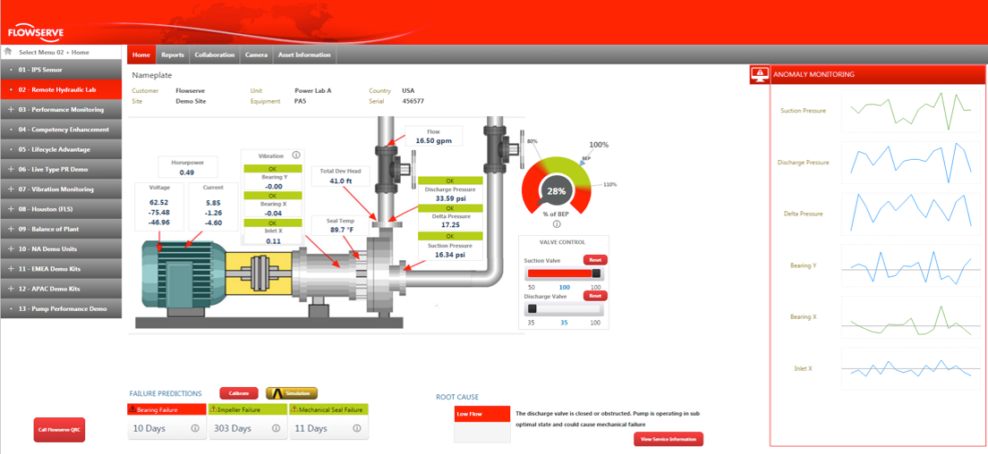
Task: Click the Discharge Valve slider handle
Action: 532,309
